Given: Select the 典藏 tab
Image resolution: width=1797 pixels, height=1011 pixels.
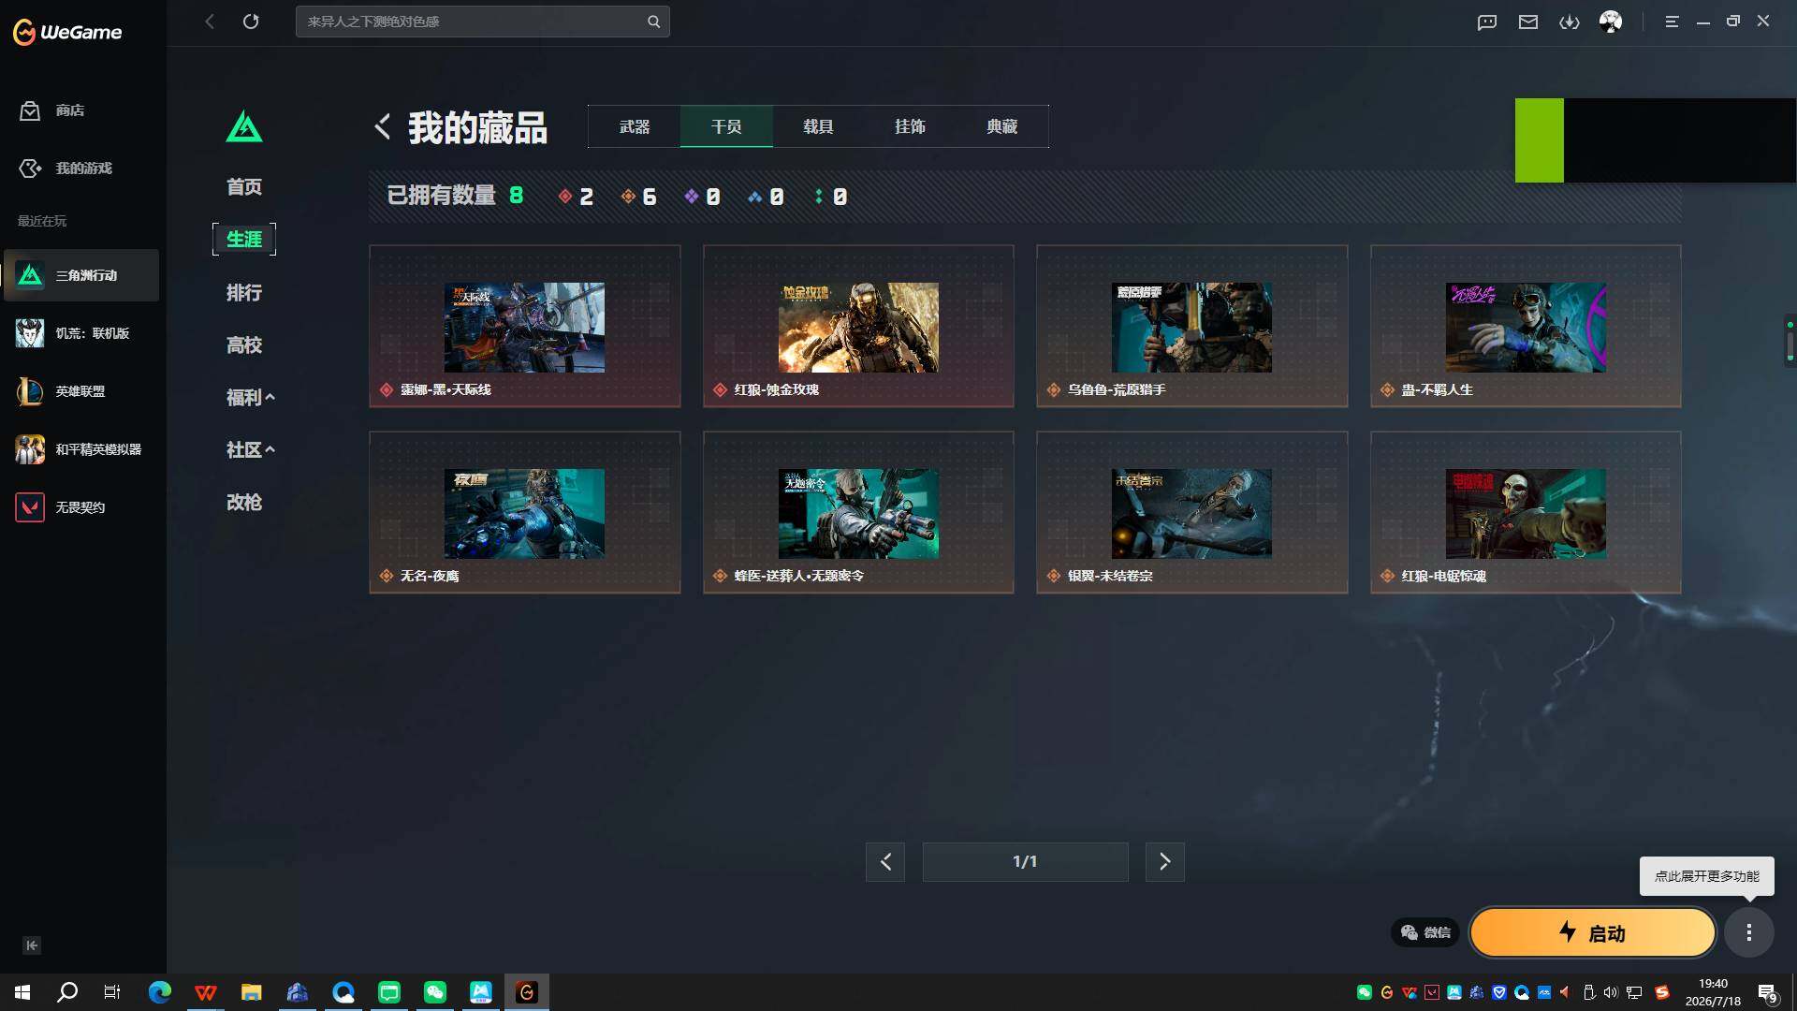Looking at the screenshot, I should click(1001, 126).
